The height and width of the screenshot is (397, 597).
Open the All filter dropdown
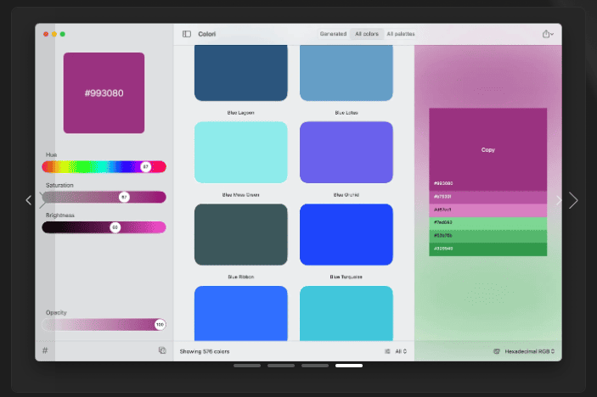pyautogui.click(x=401, y=351)
